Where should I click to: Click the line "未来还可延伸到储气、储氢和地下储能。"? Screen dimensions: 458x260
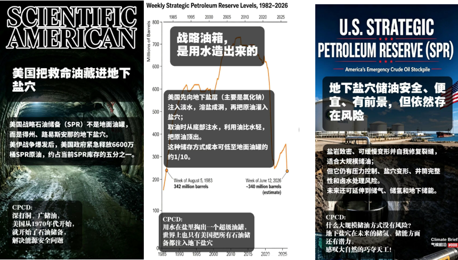382,191
